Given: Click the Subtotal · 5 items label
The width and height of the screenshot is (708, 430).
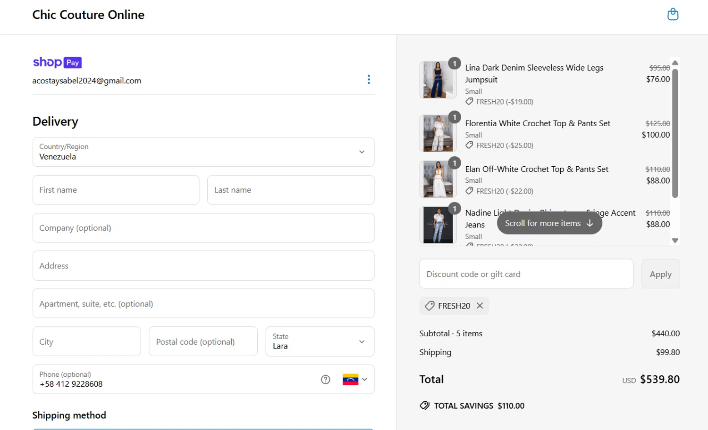Looking at the screenshot, I should [x=451, y=333].
